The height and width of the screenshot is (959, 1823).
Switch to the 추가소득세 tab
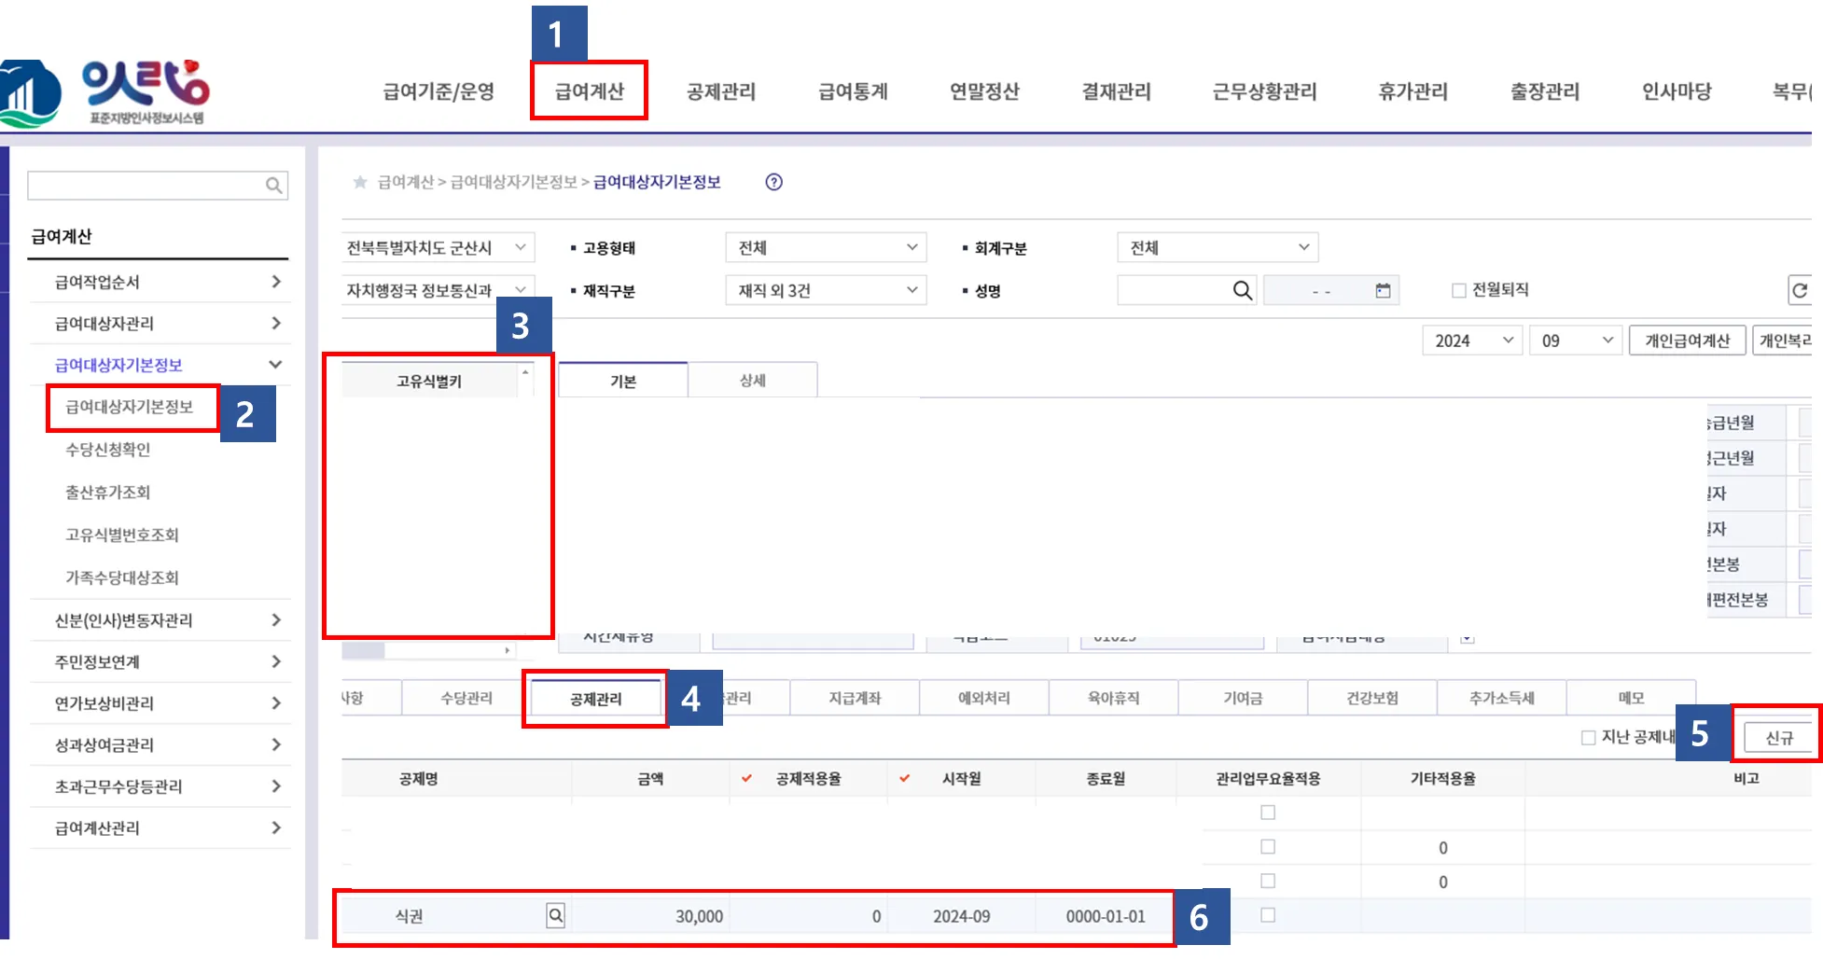coord(1502,698)
